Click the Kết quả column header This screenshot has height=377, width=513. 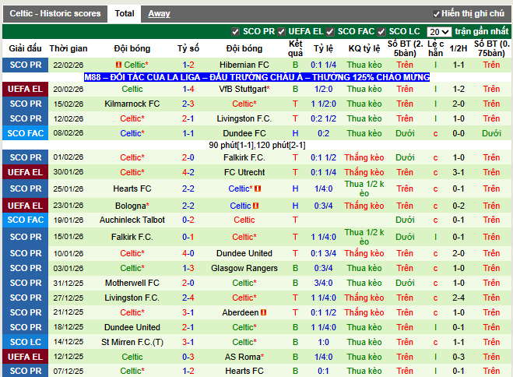(296, 48)
